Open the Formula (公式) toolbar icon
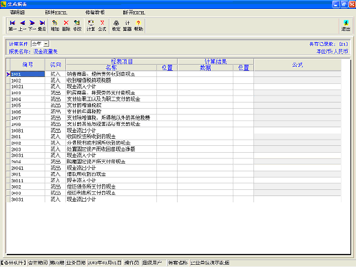The width and height of the screenshot is (356, 267). click(102, 25)
